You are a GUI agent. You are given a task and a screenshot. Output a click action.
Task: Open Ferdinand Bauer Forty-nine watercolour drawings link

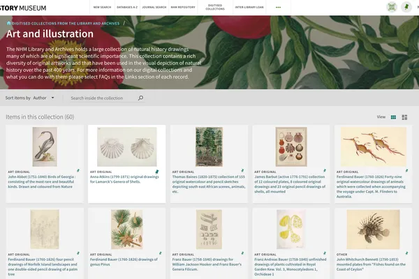click(371, 187)
